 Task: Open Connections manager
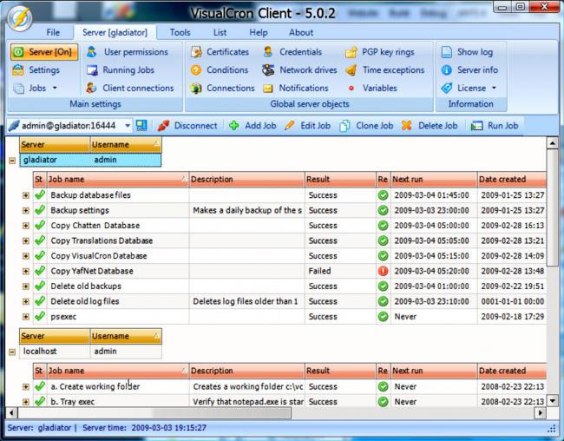tap(223, 88)
